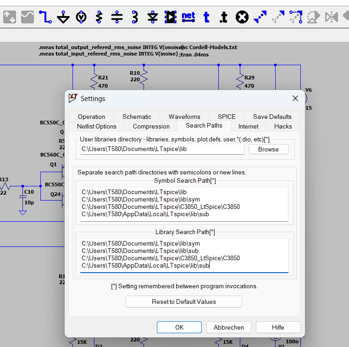Open help with Hilfe button
This screenshot has height=347, width=349.
(278, 327)
